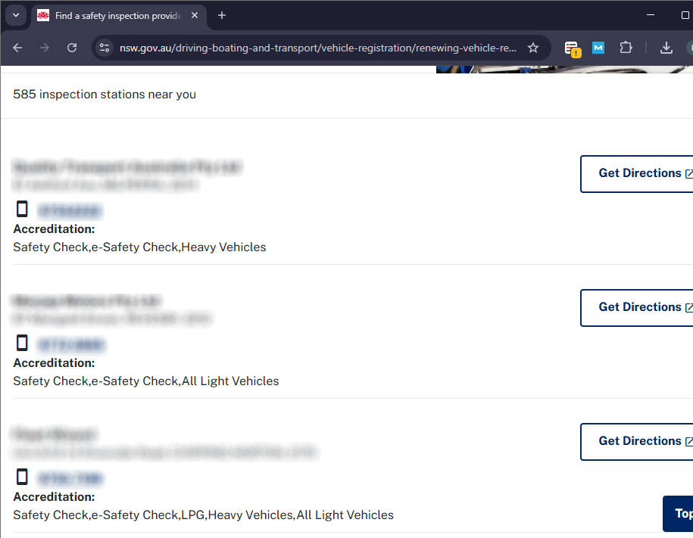Open the Extensions puzzle piece menu

coord(626,48)
